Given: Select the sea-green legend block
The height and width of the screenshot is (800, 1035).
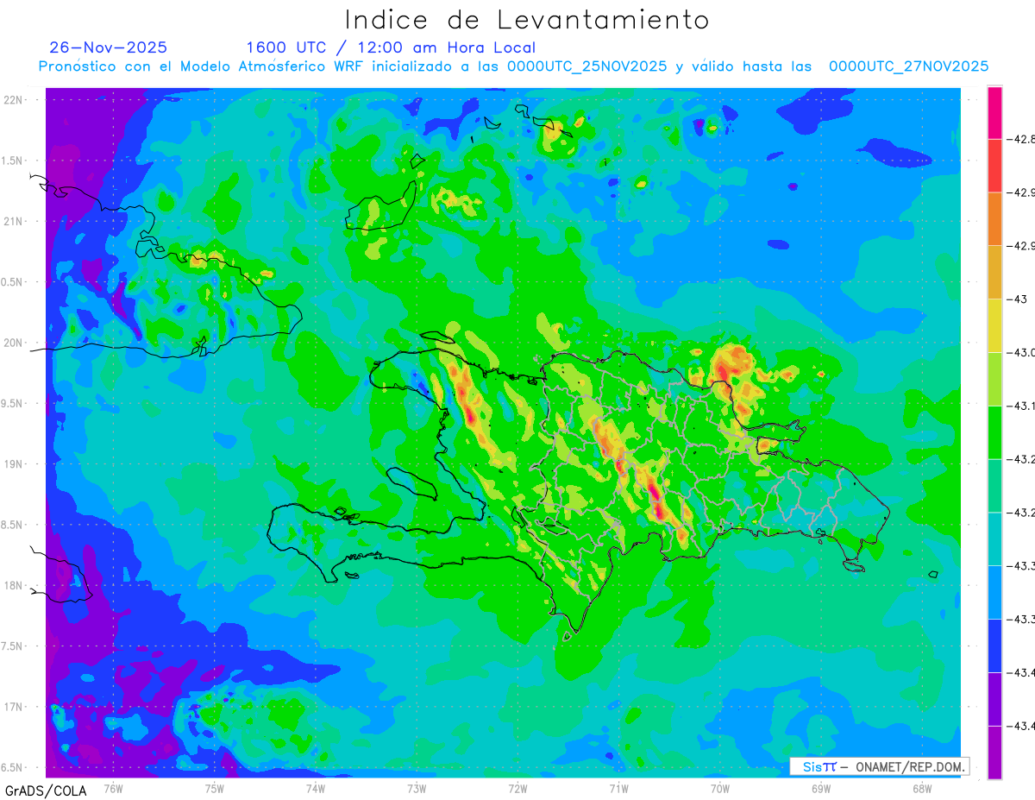Looking at the screenshot, I should pyautogui.click(x=994, y=486).
